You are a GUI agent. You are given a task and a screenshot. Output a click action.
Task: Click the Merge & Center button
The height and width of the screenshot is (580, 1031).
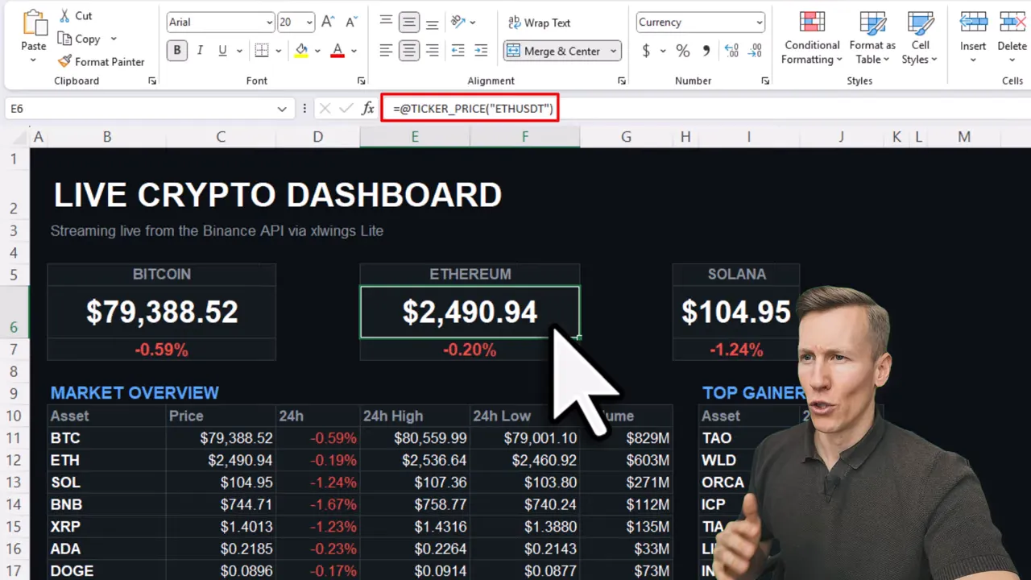[553, 51]
